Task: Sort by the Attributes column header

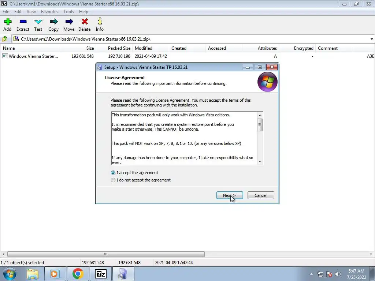Action: coord(260,48)
